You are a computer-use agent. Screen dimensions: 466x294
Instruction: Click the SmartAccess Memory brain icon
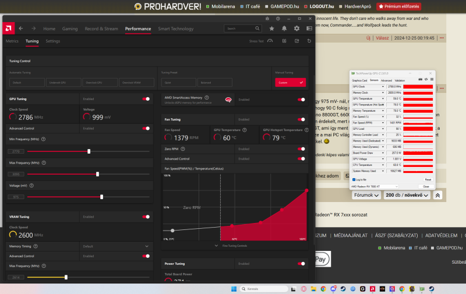228,100
